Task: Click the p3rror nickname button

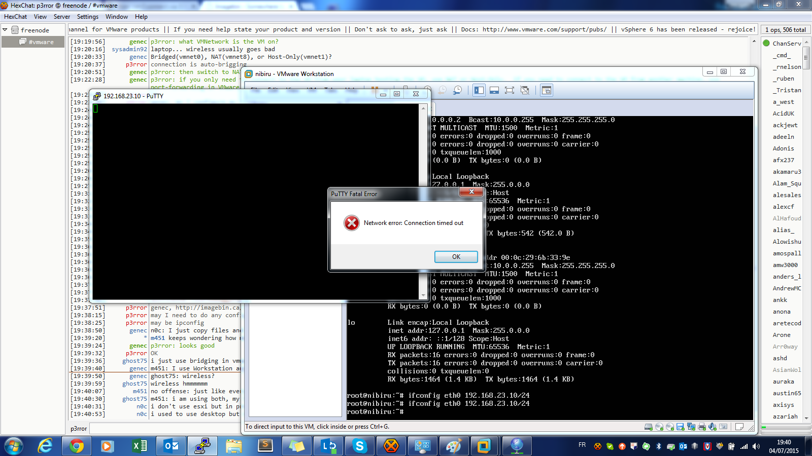Action: 79,429
